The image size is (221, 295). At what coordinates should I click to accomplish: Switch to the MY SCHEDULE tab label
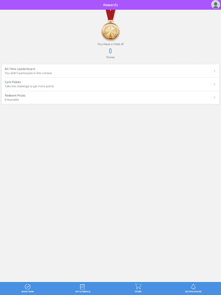tap(83, 292)
